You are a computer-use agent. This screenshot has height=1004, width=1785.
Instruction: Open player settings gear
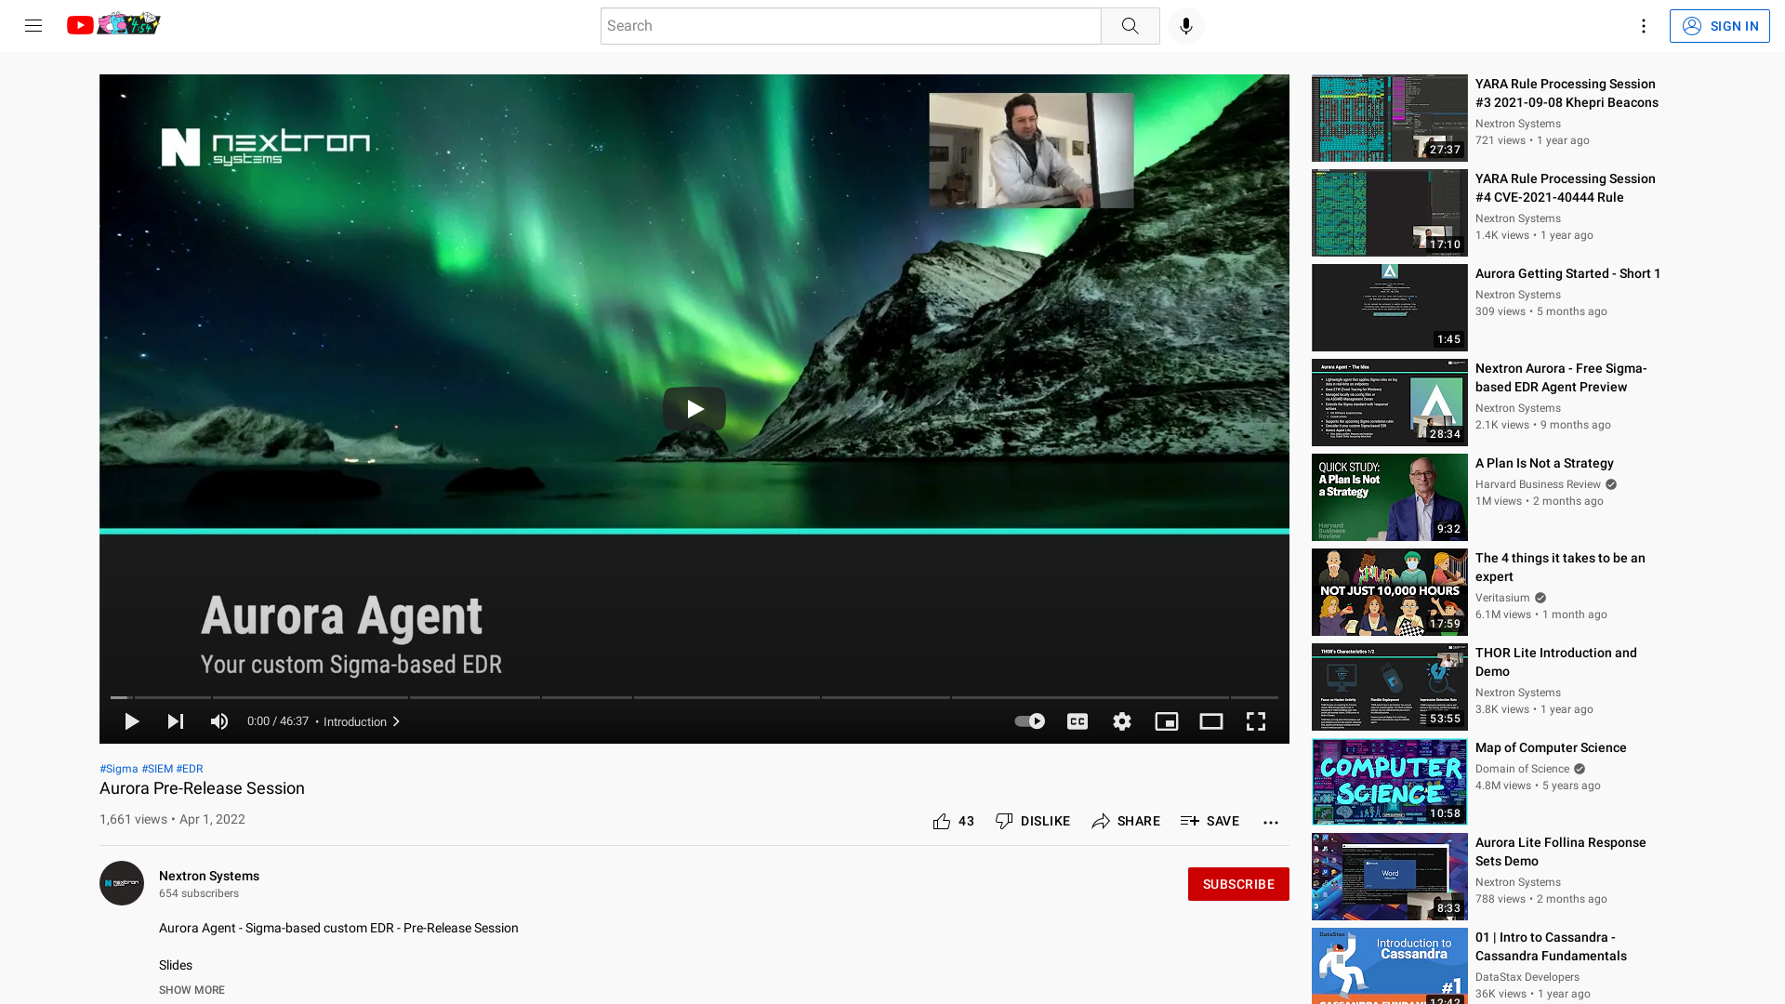1122,721
